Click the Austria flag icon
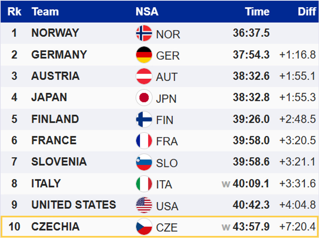The height and width of the screenshot is (238, 319). tap(144, 76)
